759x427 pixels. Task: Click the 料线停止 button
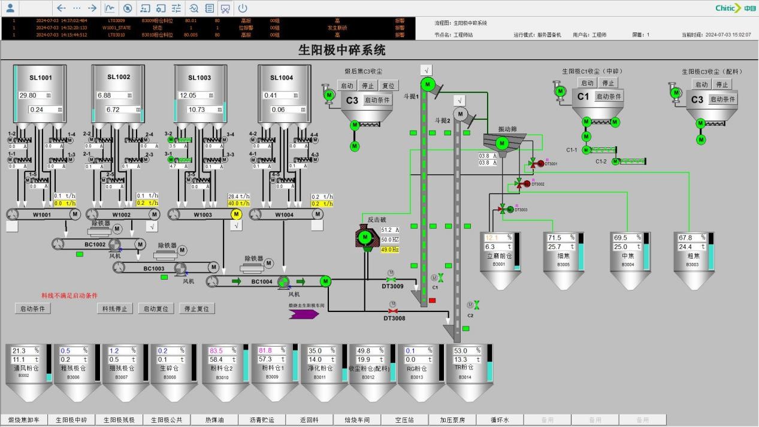click(114, 308)
